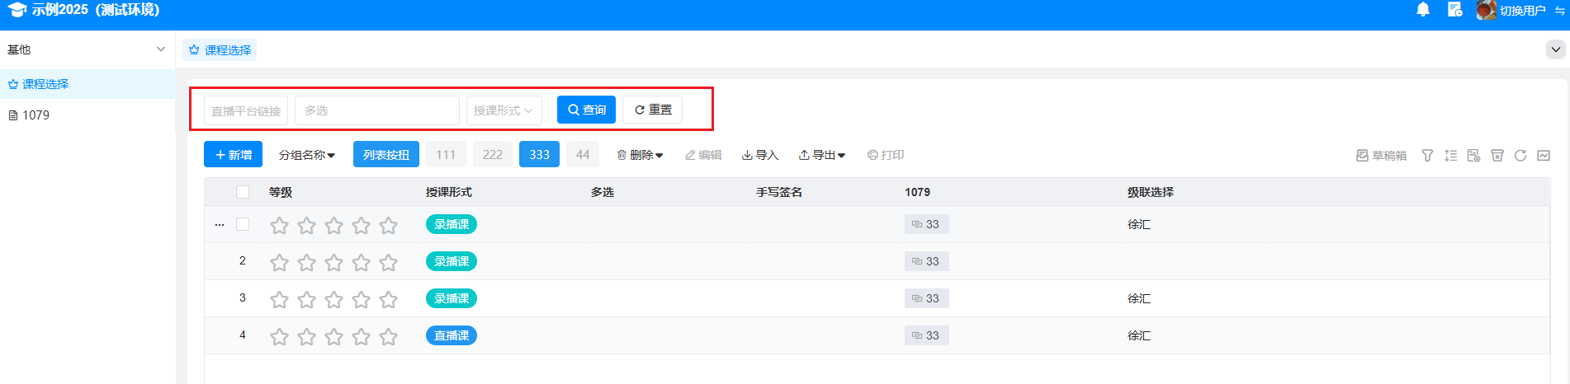Viewport: 1570px width, 384px height.
Task: Open the 1079 sidebar item
Action: tap(35, 115)
